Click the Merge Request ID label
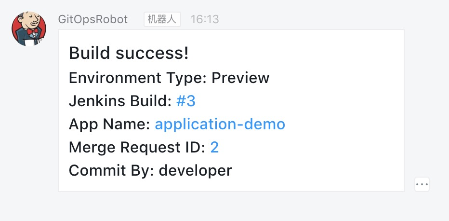 pyautogui.click(x=137, y=148)
